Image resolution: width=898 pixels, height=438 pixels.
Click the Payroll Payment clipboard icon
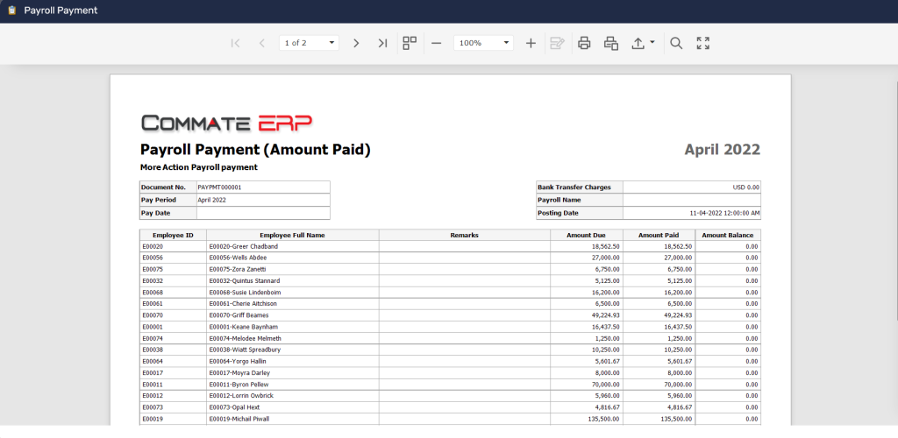[x=11, y=11]
